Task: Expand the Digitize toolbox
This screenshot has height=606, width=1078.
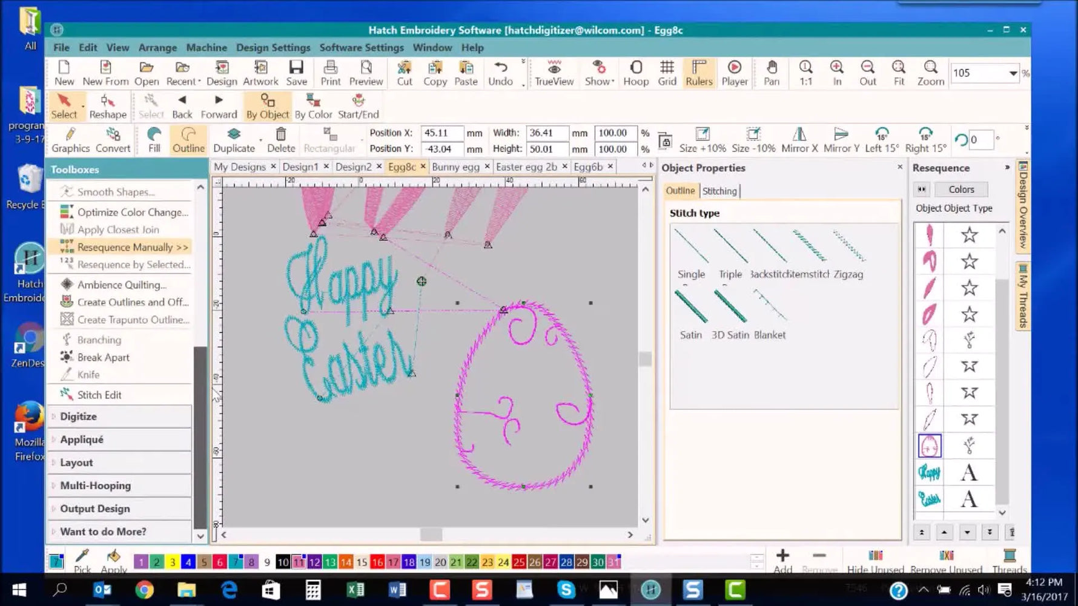Action: click(x=119, y=417)
